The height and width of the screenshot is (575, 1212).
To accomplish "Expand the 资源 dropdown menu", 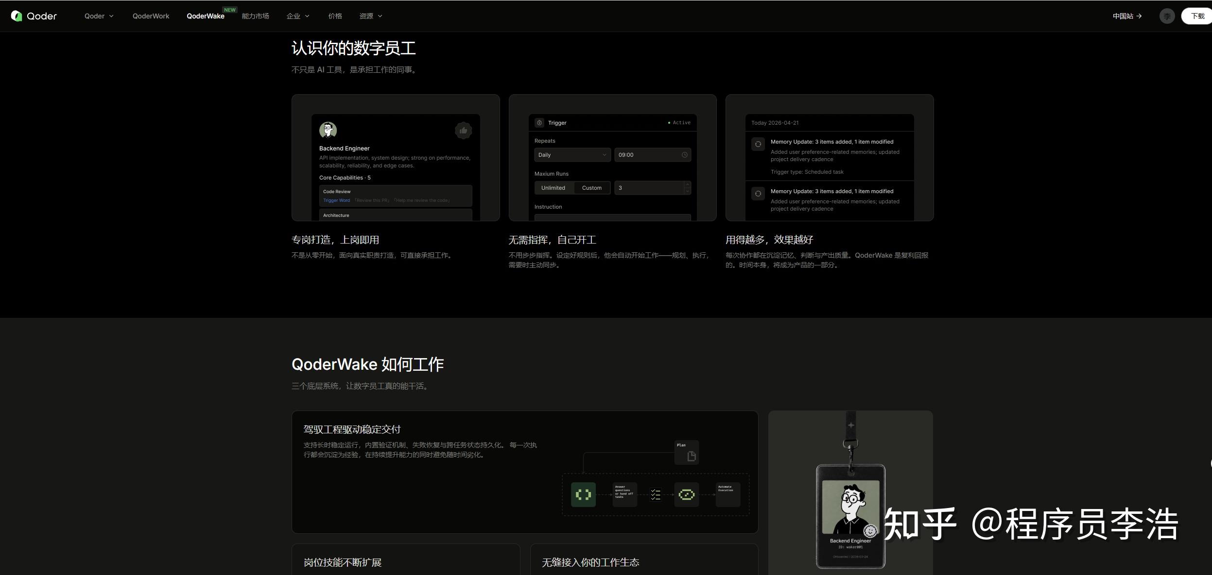I will coord(371,16).
